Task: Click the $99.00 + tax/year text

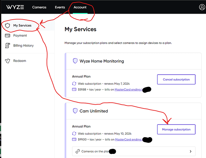Action: click(90, 139)
